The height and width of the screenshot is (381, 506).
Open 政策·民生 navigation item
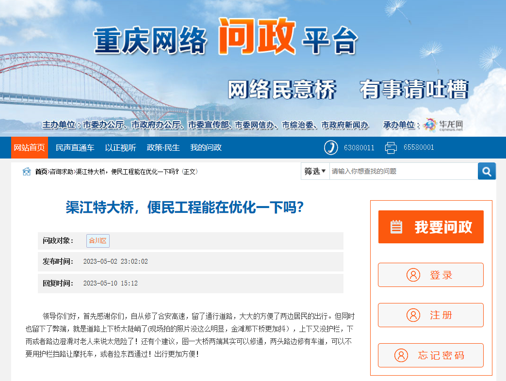[163, 147]
